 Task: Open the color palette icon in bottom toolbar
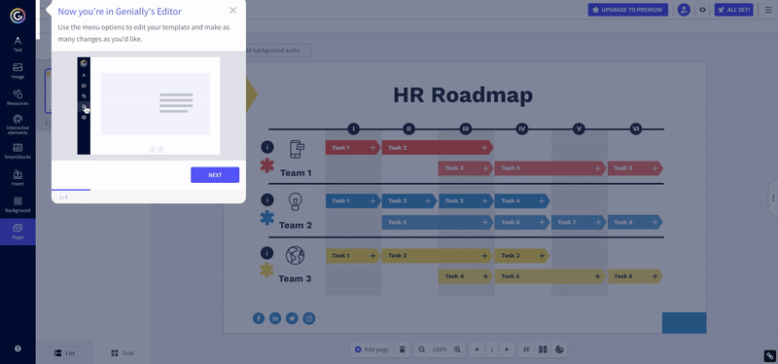(559, 349)
